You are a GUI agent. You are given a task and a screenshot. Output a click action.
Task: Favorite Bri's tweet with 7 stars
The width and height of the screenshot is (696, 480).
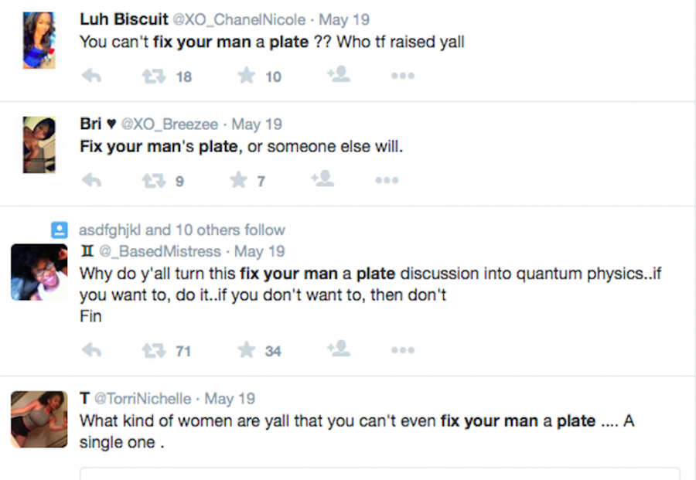pos(239,180)
